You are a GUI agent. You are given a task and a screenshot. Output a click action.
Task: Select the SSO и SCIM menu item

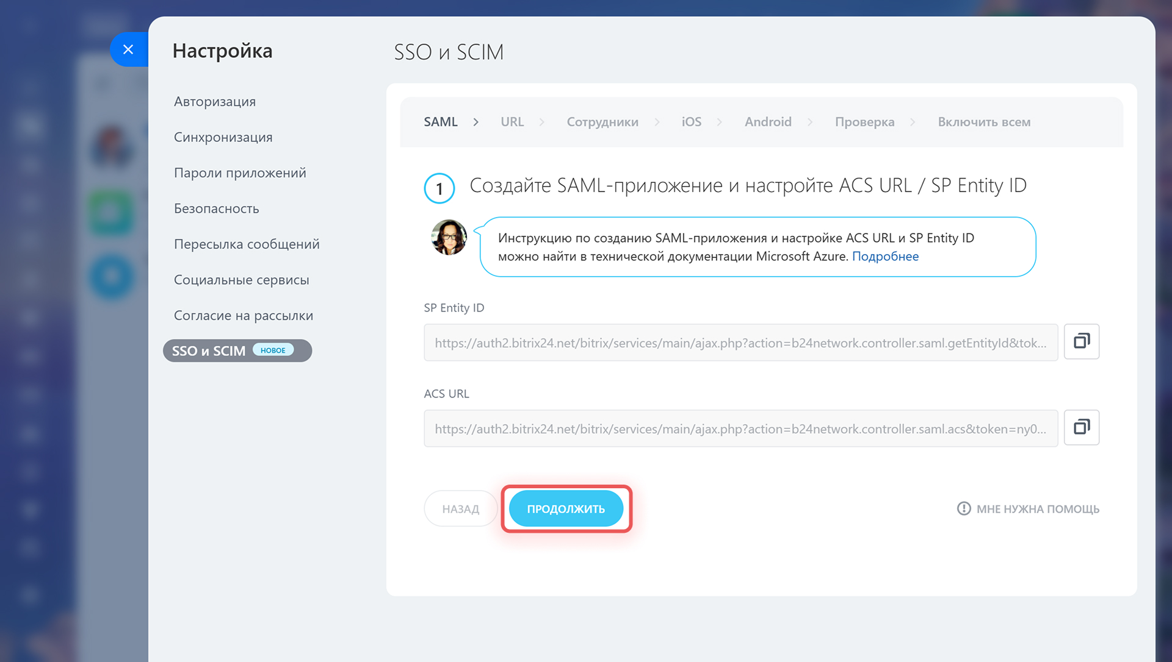tap(237, 351)
